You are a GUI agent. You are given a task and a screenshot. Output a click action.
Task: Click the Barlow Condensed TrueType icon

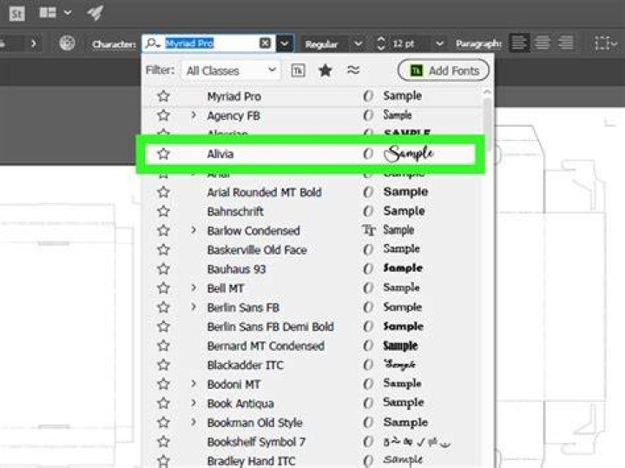(369, 230)
